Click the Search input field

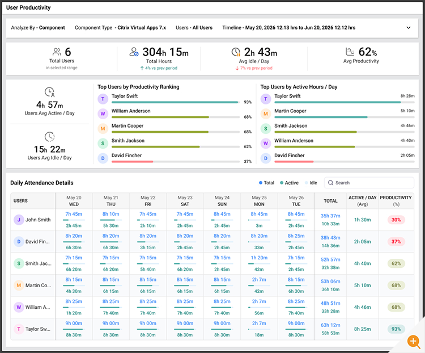click(369, 183)
